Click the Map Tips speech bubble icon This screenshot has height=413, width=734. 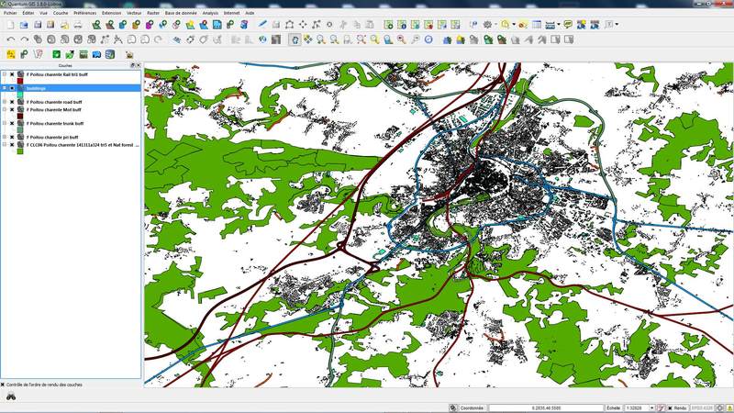568,25
